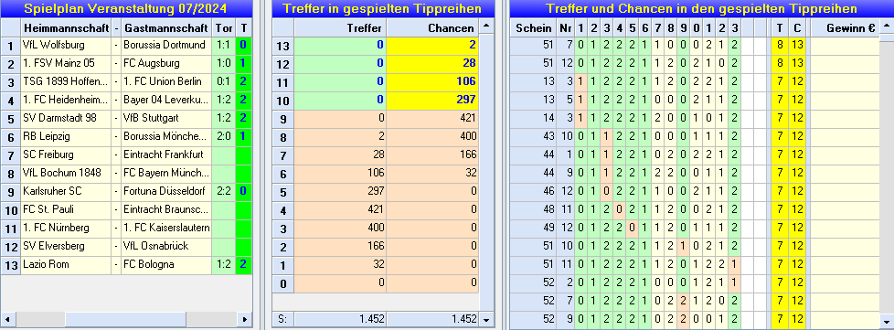Select the Heimmannschaft column header

[x=66, y=28]
